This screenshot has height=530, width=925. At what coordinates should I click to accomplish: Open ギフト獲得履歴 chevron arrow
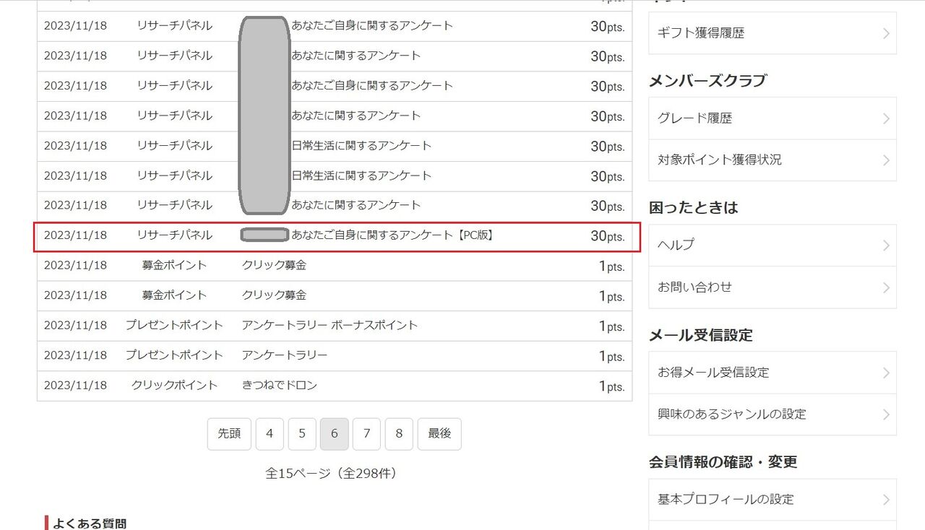click(x=886, y=33)
